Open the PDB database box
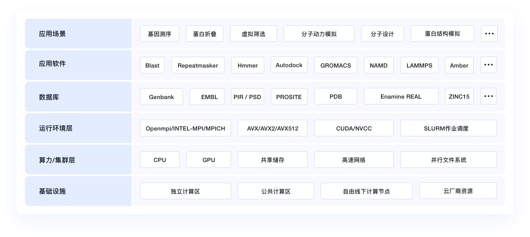Image resolution: width=530 pixels, height=237 pixels. pyautogui.click(x=336, y=96)
